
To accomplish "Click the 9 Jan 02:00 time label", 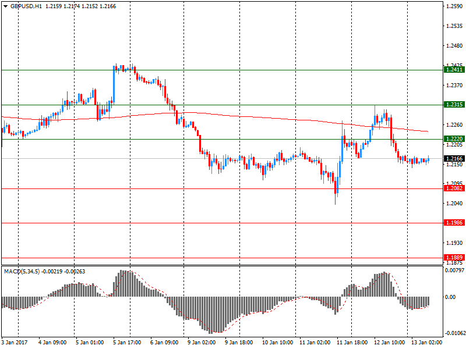I will pyautogui.click(x=202, y=343).
